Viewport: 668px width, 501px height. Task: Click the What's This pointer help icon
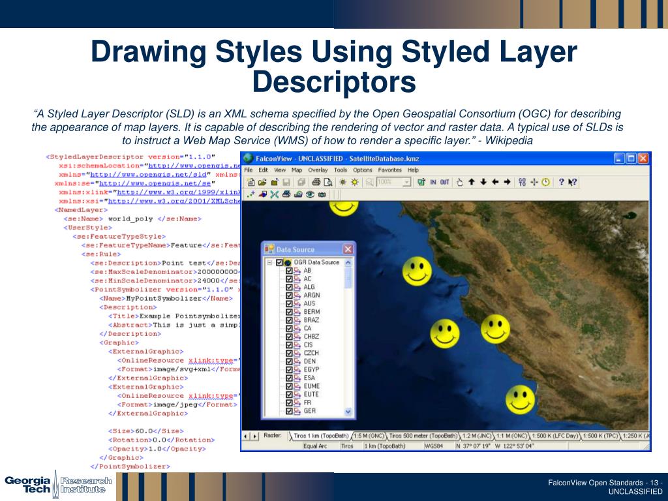(573, 183)
